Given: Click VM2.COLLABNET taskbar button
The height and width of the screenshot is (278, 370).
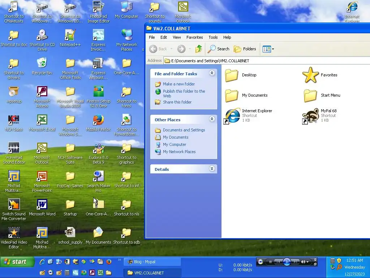Looking at the screenshot, I should pos(152,273).
